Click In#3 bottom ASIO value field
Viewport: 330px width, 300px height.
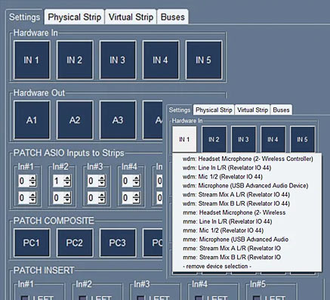[93, 198]
